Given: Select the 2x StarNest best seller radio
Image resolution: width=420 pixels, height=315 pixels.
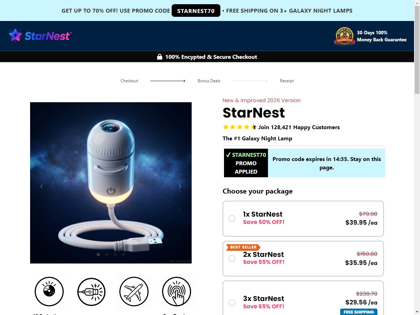Looking at the screenshot, I should point(232,259).
